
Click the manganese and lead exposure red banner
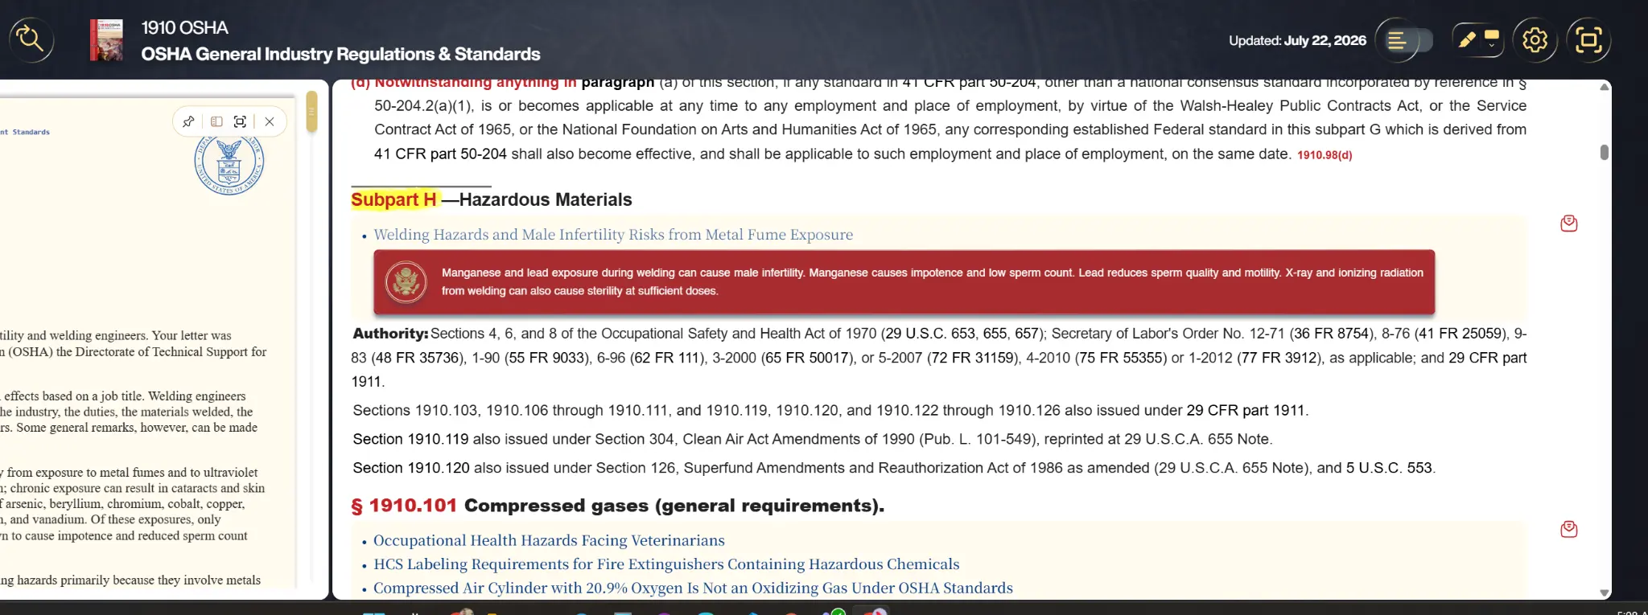904,282
